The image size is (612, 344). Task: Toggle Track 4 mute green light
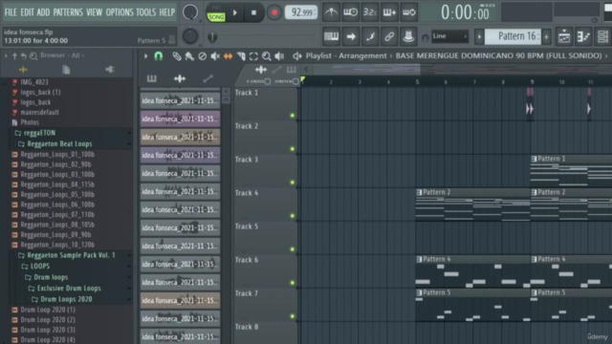click(x=293, y=216)
